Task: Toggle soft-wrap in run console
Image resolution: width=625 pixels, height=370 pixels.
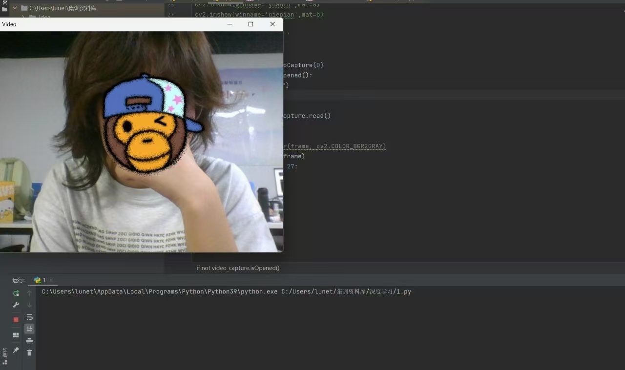Action: (x=29, y=317)
